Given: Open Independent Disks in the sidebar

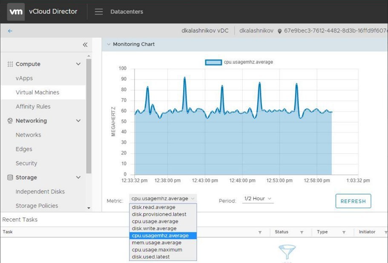Looking at the screenshot, I should pos(40,192).
